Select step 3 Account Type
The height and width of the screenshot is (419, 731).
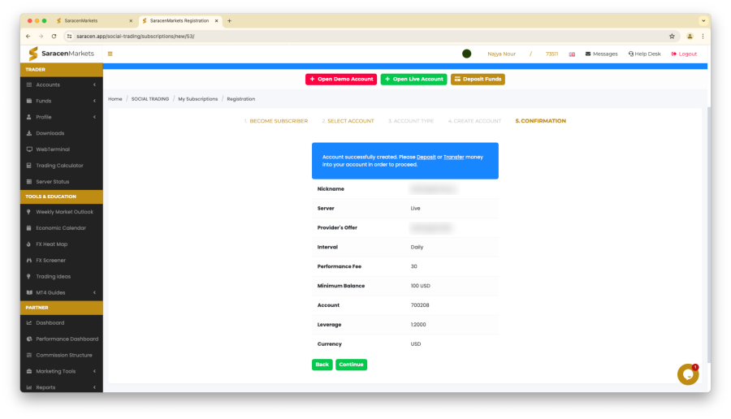(411, 121)
